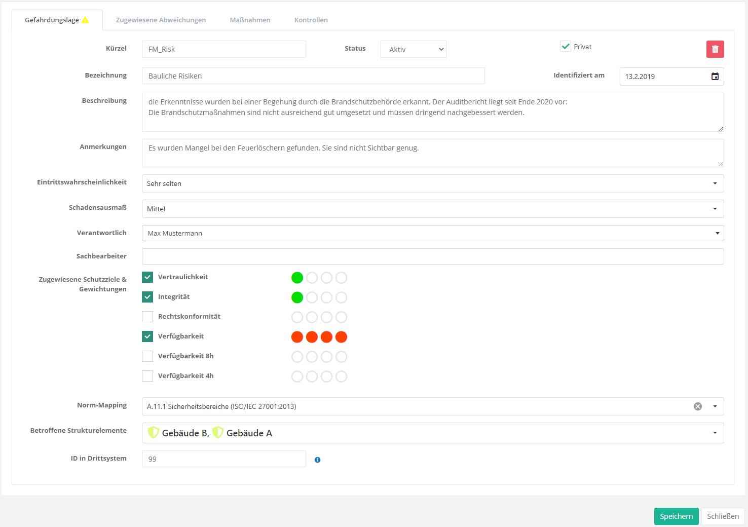The image size is (748, 527).
Task: Click the red trash delete icon
Action: click(x=715, y=49)
